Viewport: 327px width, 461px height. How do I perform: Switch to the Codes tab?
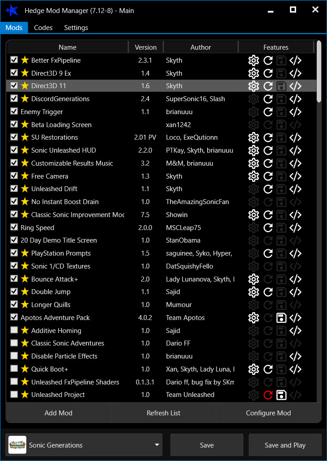[43, 28]
